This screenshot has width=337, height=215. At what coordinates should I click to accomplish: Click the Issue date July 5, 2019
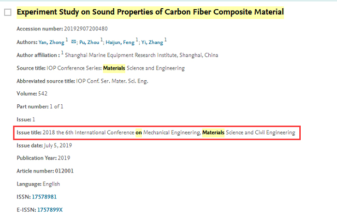click(x=58, y=145)
